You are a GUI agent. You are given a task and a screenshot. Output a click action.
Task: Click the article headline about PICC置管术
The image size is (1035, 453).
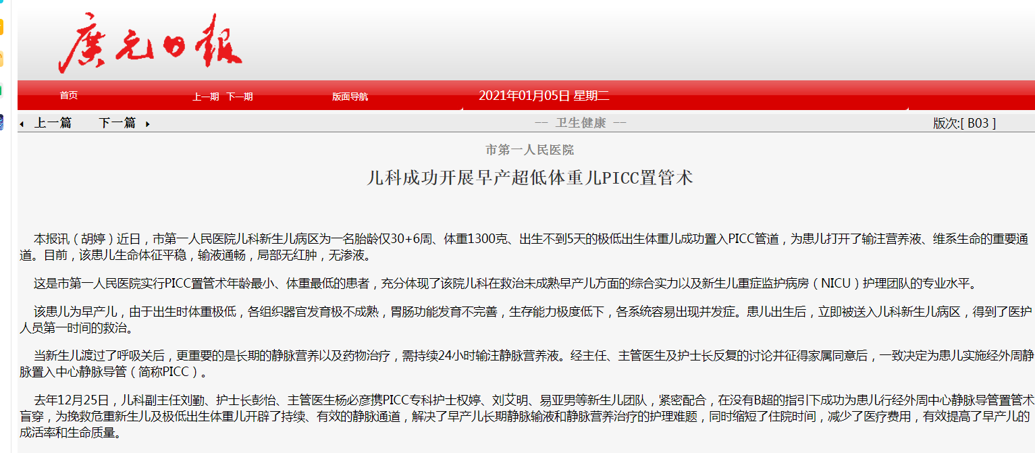click(529, 178)
